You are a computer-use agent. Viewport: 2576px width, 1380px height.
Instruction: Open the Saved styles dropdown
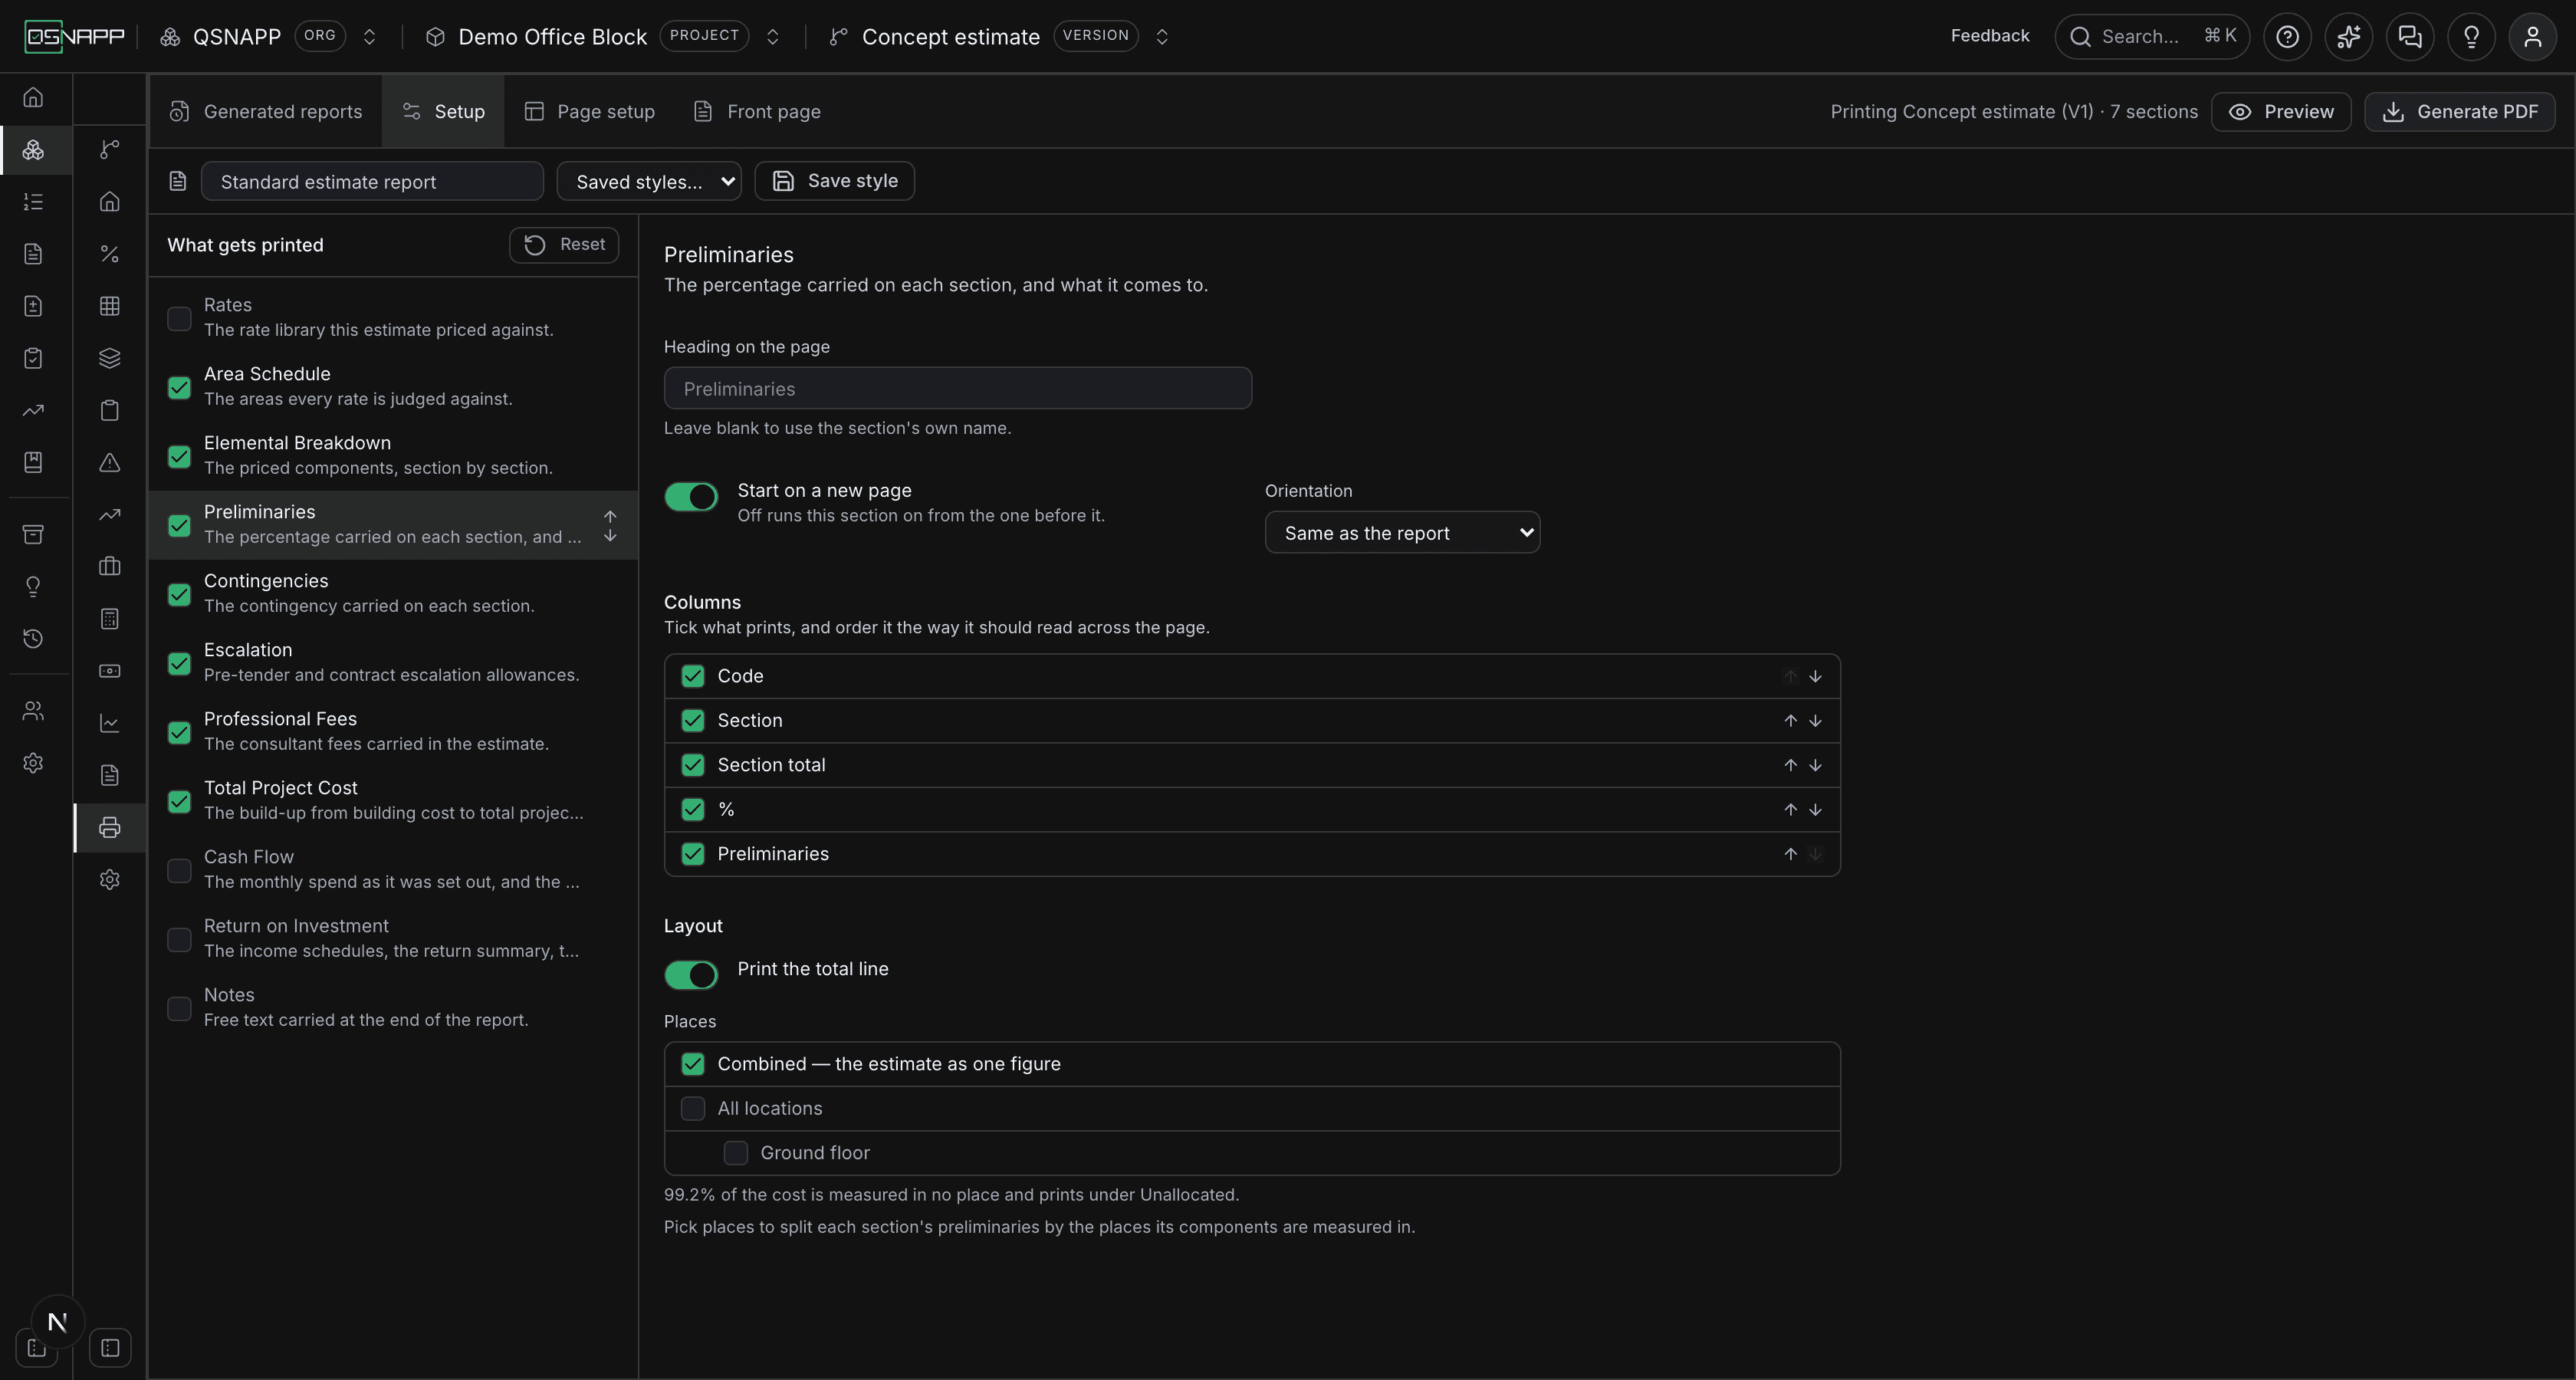point(649,181)
